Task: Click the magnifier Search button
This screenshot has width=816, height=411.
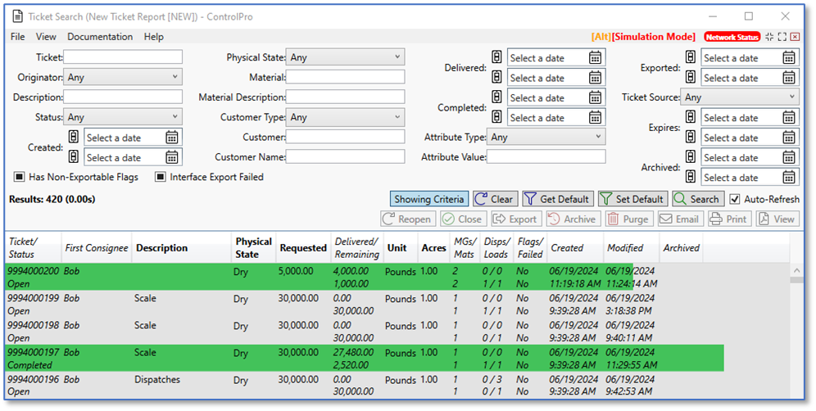Action: tap(697, 199)
